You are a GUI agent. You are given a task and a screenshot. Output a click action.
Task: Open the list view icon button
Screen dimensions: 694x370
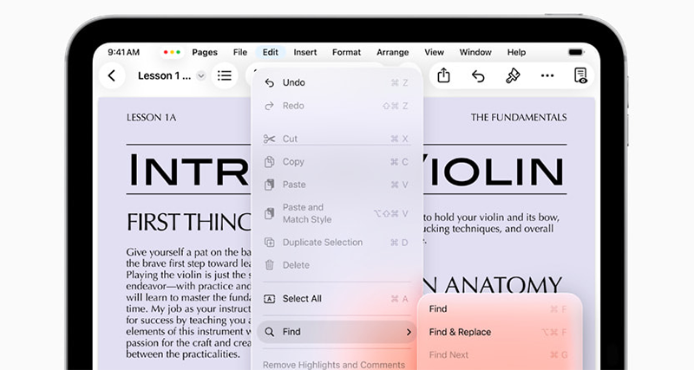pos(225,75)
